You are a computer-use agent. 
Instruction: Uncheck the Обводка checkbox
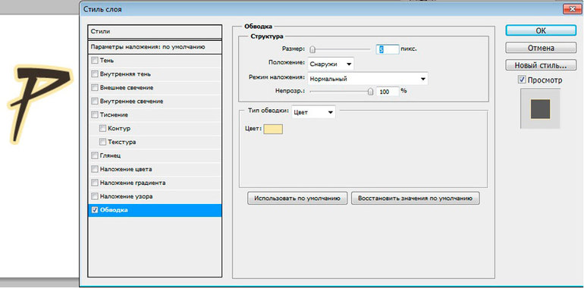pos(95,210)
